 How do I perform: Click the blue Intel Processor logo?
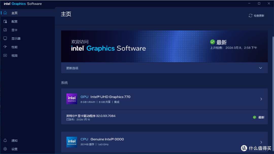pyautogui.click(x=72, y=142)
